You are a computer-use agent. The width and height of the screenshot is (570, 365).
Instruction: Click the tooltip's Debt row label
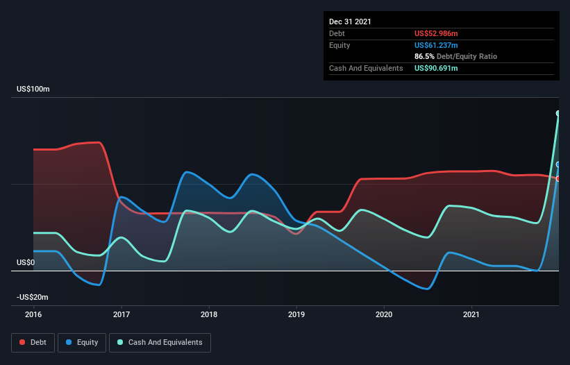point(337,33)
